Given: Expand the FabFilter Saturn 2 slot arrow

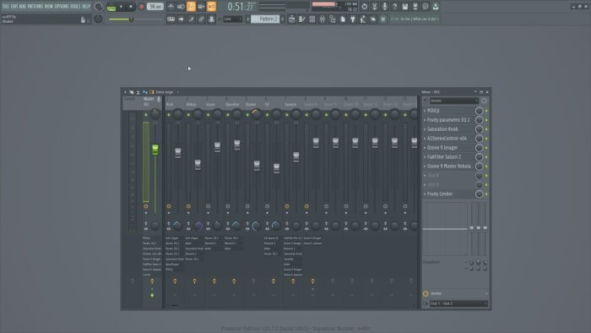Looking at the screenshot, I should click(425, 157).
